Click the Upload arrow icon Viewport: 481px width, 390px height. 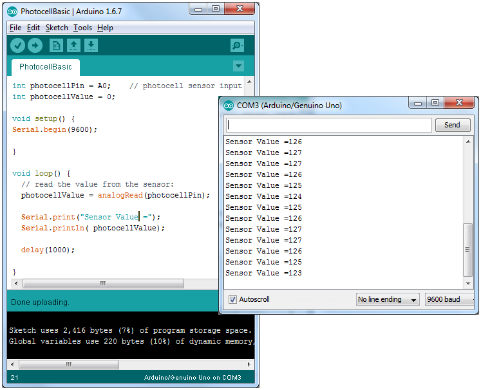(35, 46)
